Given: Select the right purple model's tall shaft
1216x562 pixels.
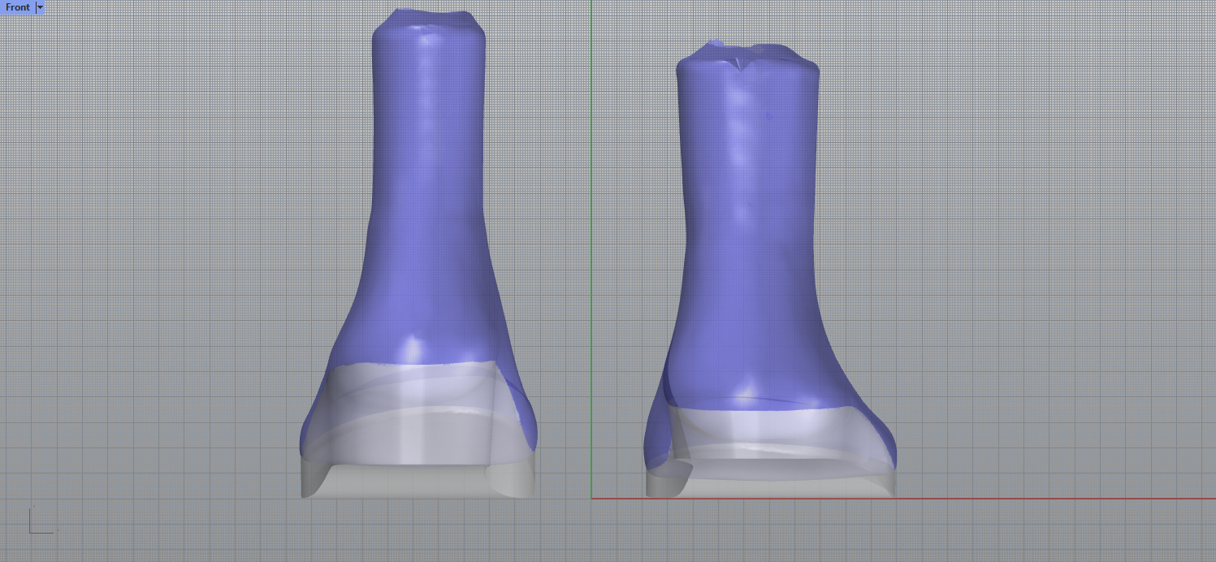Looking at the screenshot, I should pyautogui.click(x=747, y=203).
